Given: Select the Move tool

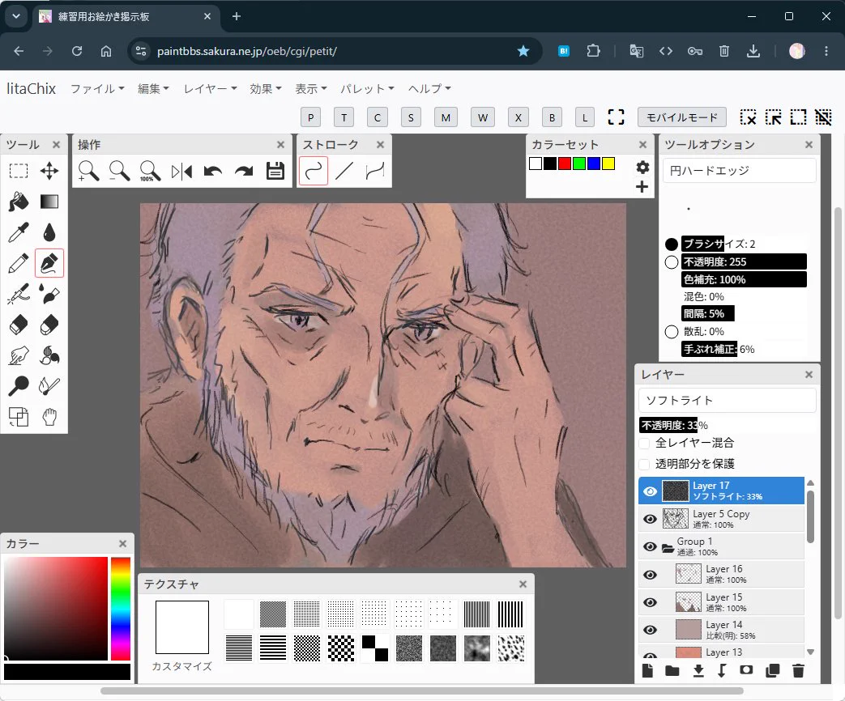Looking at the screenshot, I should pos(49,172).
